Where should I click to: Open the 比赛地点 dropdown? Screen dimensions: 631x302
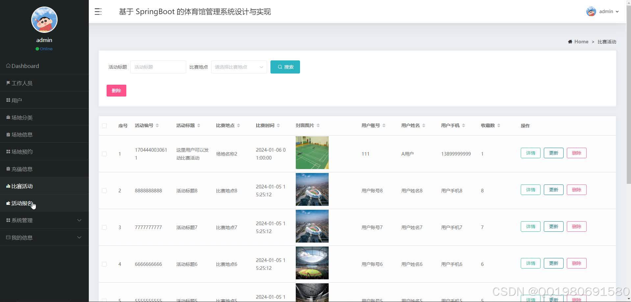(x=239, y=67)
